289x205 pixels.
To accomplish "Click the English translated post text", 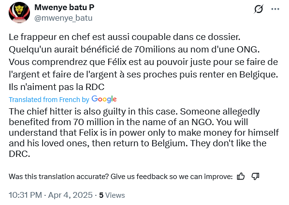I will tap(144, 132).
